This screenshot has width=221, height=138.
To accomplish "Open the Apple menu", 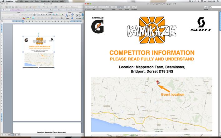I will tap(3, 1).
